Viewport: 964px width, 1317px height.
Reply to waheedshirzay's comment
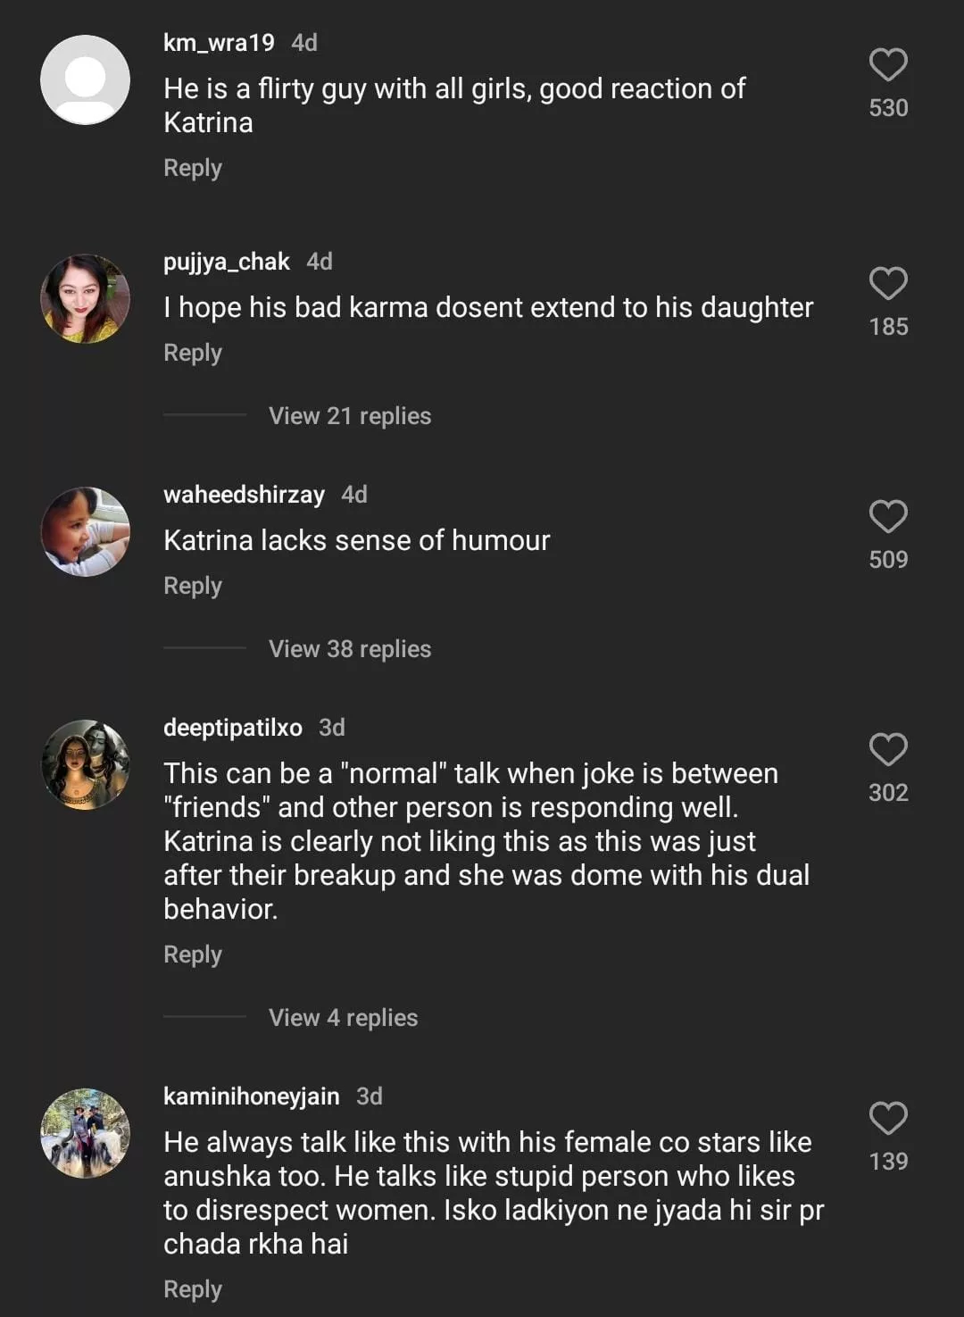tap(193, 586)
